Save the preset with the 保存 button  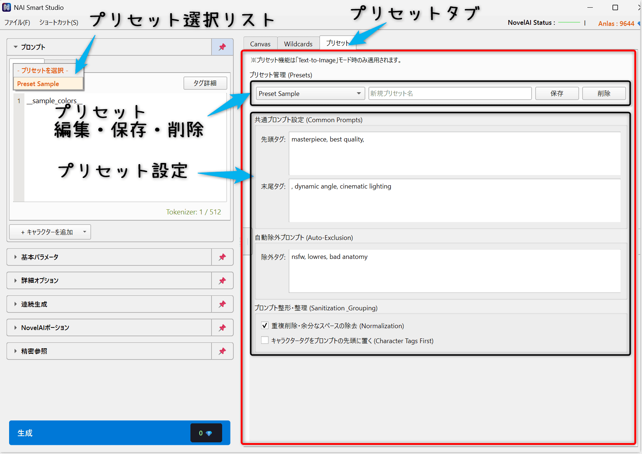(557, 93)
